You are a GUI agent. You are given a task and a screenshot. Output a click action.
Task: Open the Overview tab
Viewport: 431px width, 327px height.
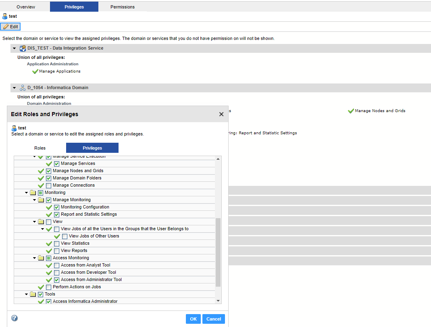26,7
